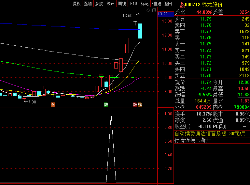This screenshot has width=250, height=185.
Task: Click the 总量 value 164.4万
Action: coord(203,101)
